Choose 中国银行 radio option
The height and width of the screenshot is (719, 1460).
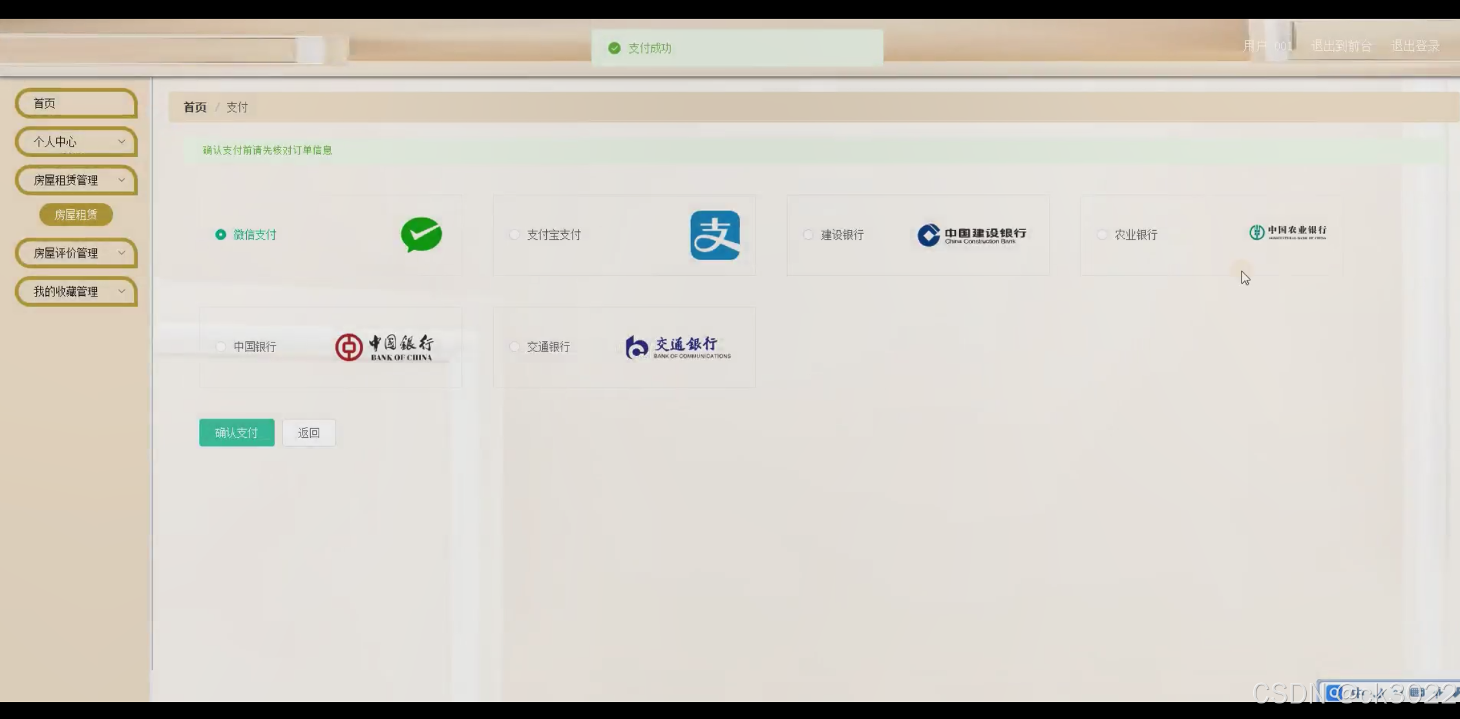click(x=221, y=347)
